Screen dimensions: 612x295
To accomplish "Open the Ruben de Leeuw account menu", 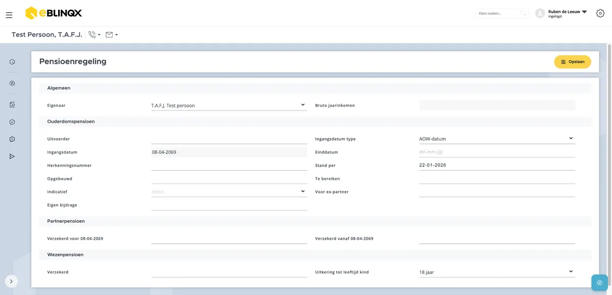I will (x=568, y=13).
